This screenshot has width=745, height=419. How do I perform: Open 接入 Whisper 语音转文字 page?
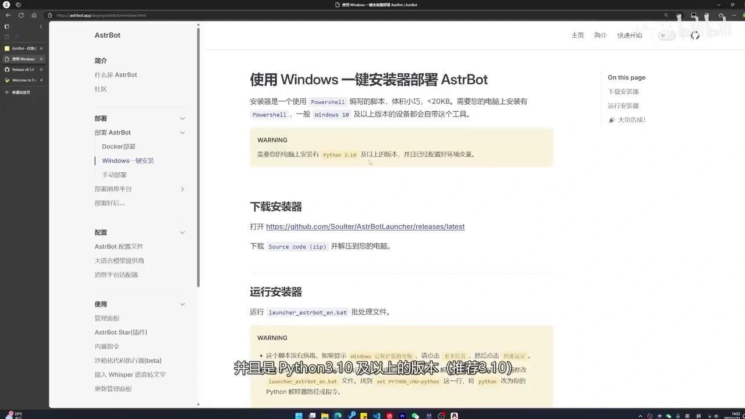click(x=130, y=375)
